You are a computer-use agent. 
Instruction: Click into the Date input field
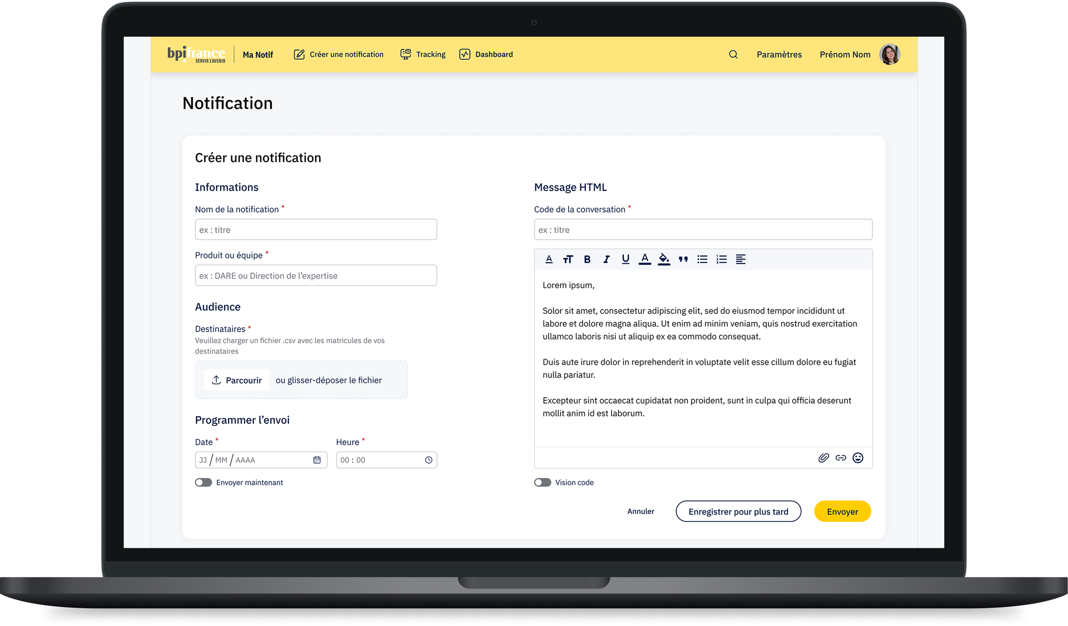pyautogui.click(x=261, y=460)
